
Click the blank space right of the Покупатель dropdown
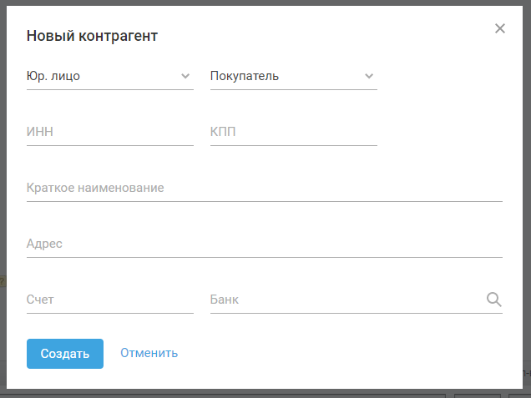pos(442,76)
